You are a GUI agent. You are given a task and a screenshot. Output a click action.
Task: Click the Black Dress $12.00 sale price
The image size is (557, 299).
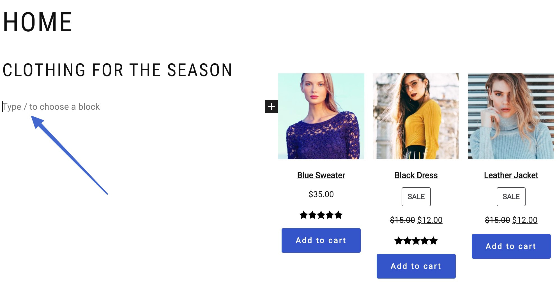430,220
